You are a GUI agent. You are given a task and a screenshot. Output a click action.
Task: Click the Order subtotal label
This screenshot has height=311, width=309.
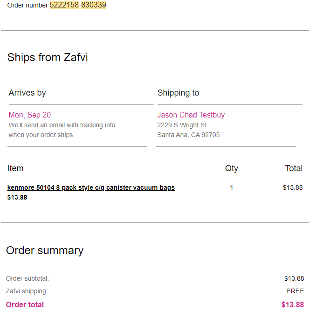(27, 278)
